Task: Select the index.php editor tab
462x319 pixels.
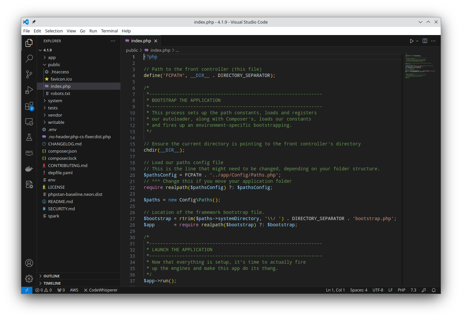Action: click(x=141, y=41)
